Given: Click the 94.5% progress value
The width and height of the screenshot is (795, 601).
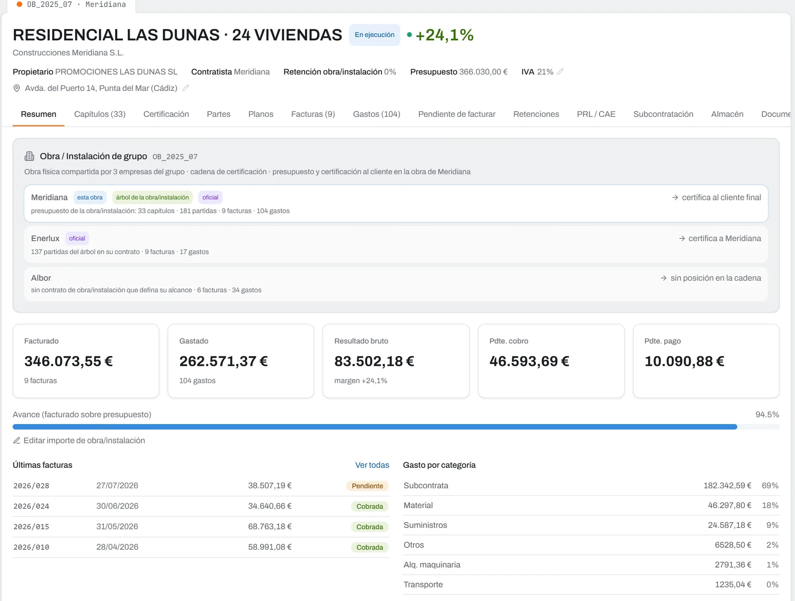Looking at the screenshot, I should tap(767, 415).
